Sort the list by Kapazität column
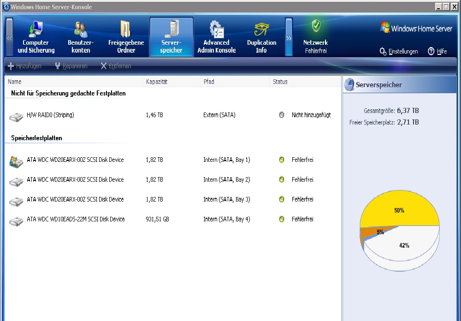This screenshot has width=461, height=321. click(x=157, y=82)
